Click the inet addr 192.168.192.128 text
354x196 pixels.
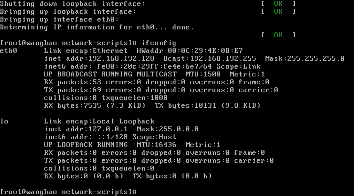coord(99,58)
